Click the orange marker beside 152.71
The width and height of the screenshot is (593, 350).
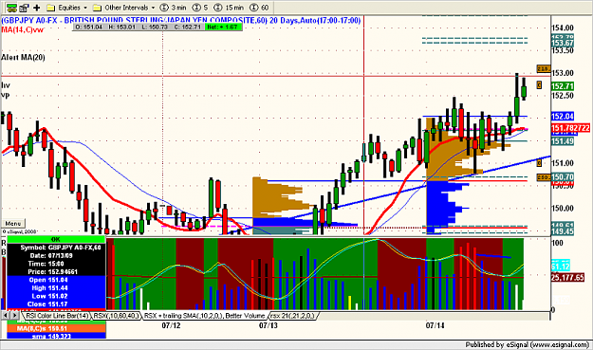[x=539, y=85]
